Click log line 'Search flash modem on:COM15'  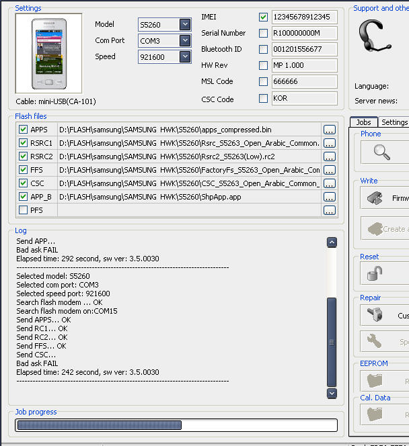[x=67, y=311]
